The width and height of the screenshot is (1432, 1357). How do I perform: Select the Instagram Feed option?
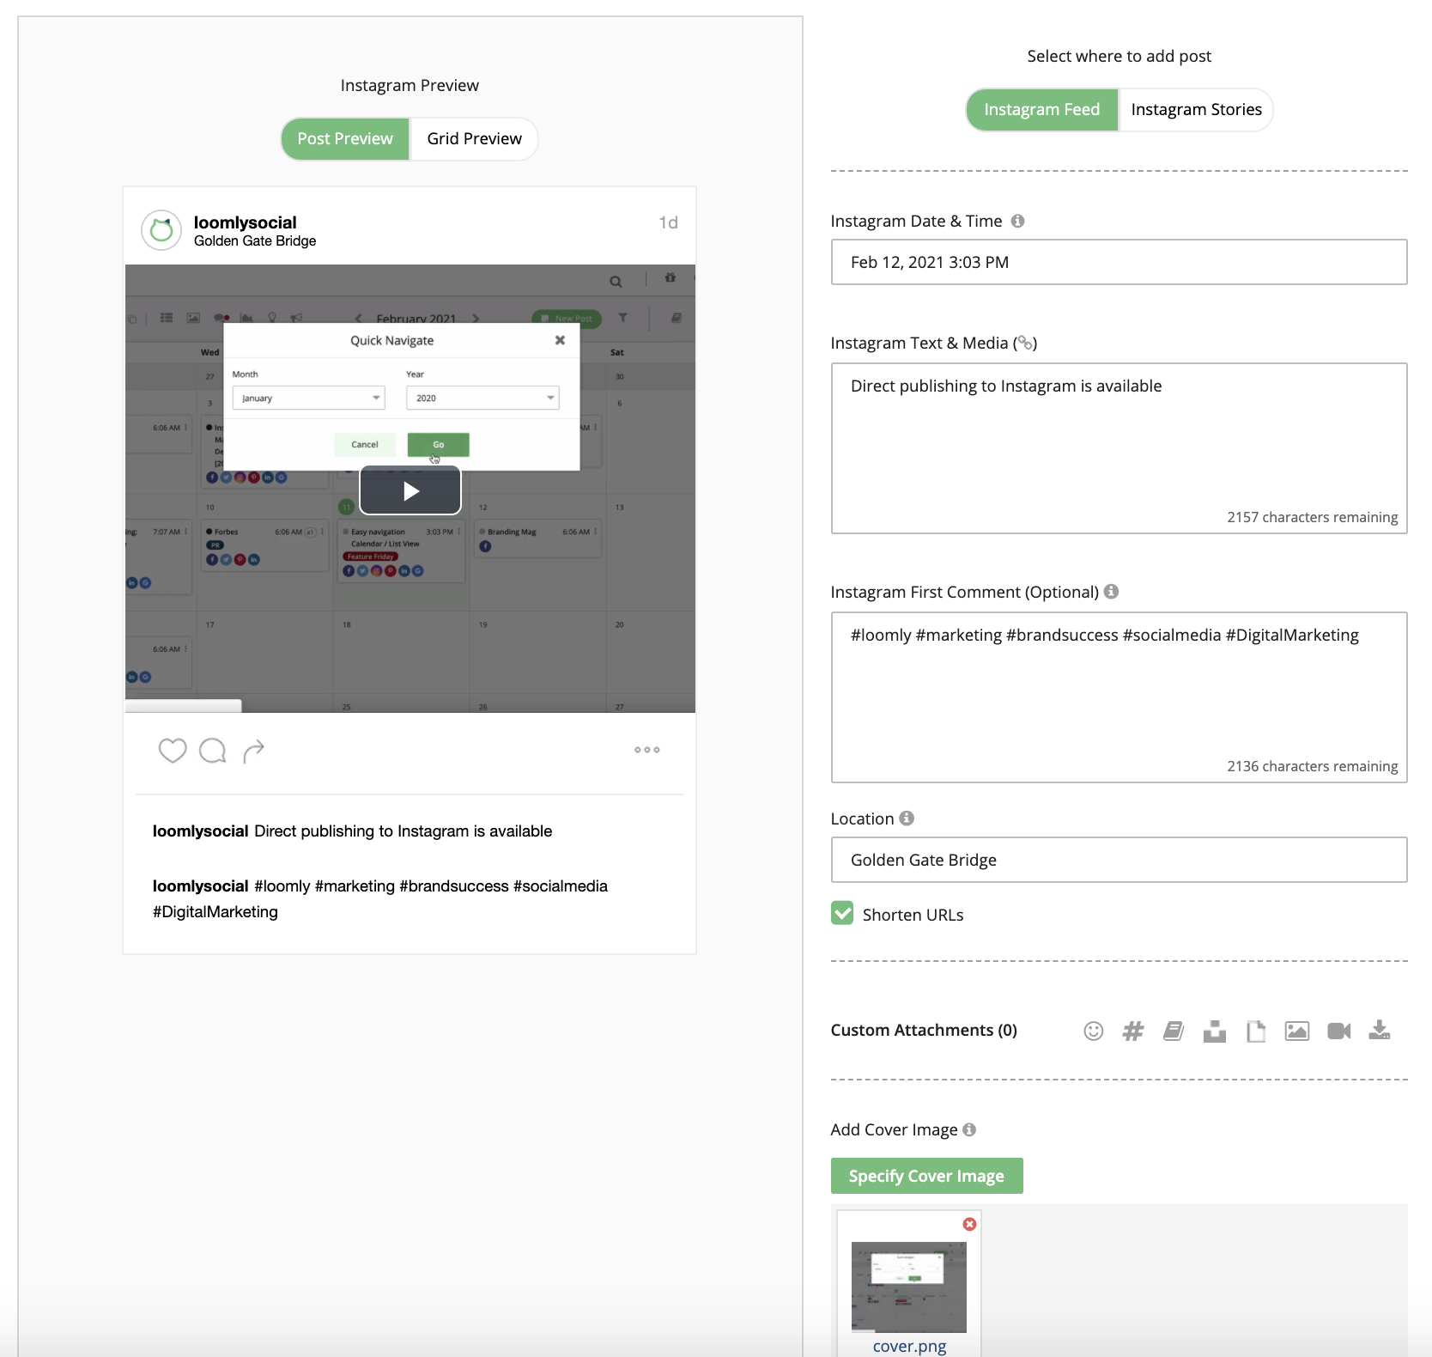[1042, 110]
